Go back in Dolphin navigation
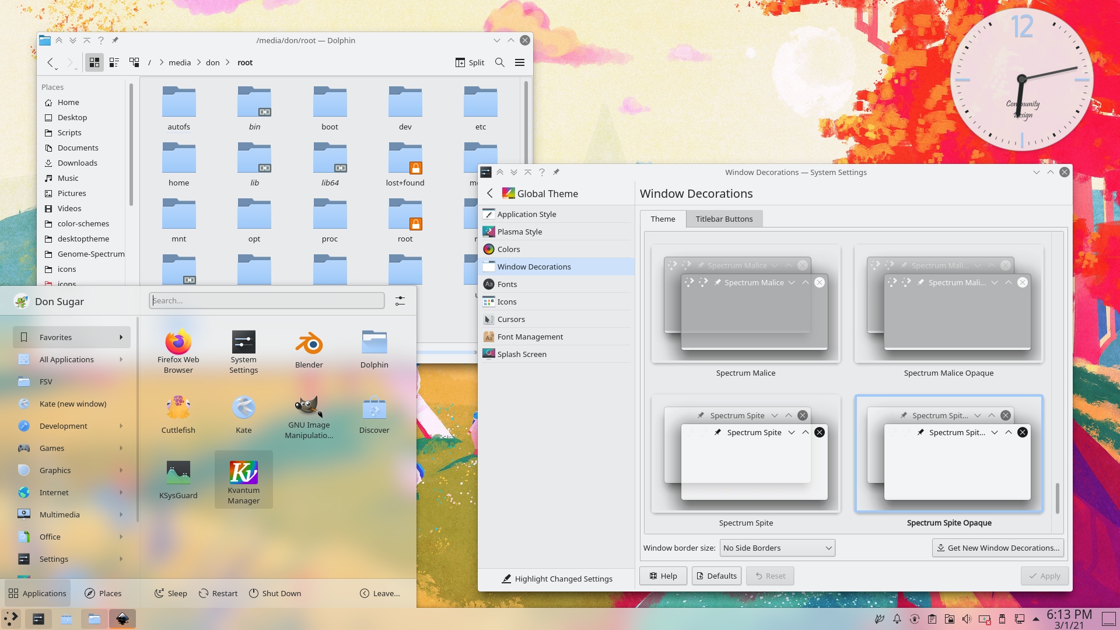 coord(51,62)
